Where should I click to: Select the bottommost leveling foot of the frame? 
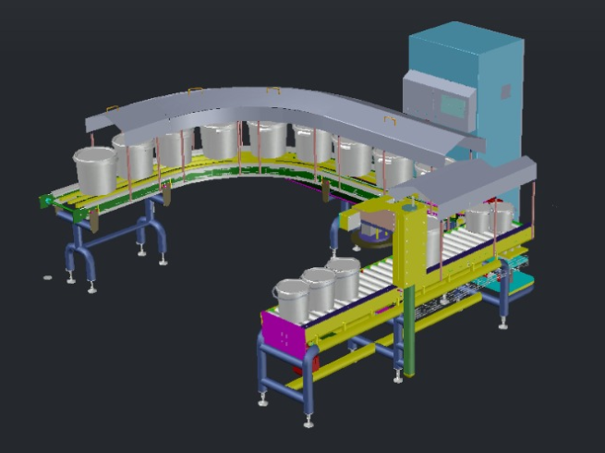tap(309, 422)
